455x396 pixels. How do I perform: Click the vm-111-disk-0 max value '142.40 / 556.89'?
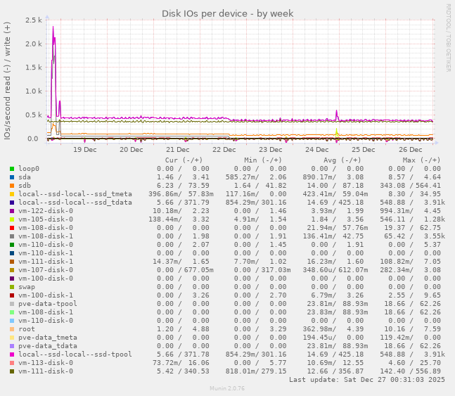(410, 371)
